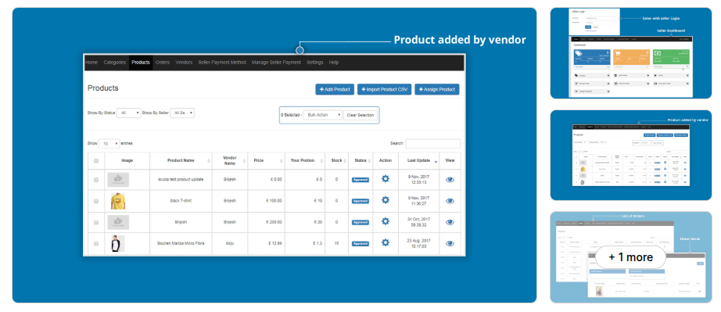Viewport: 721px width, 312px height.
Task: Click the black T-shirt product image
Action: [x=118, y=201]
